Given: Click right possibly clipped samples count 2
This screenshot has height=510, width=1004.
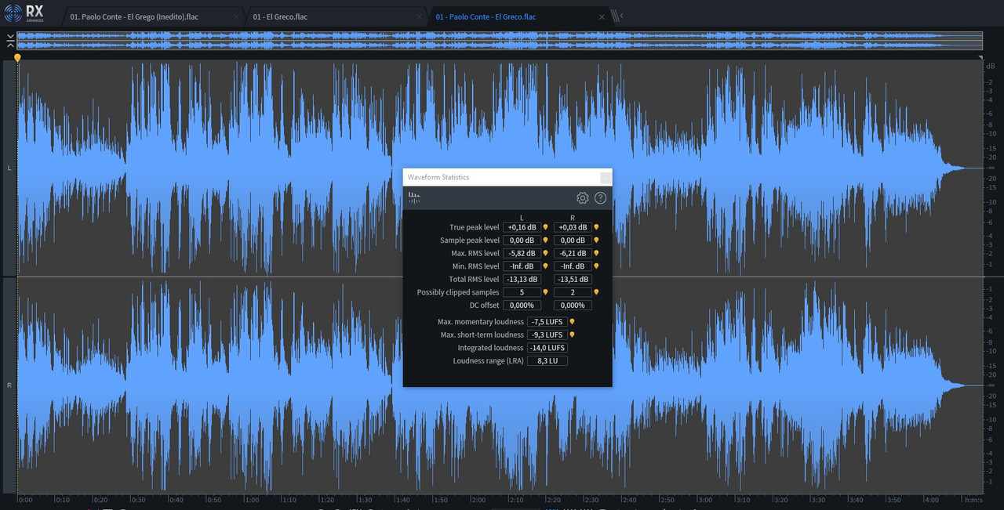Looking at the screenshot, I should (x=573, y=292).
